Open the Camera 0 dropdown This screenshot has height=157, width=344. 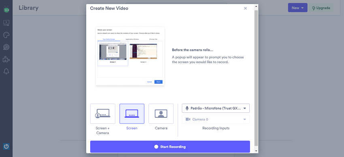coord(216,119)
